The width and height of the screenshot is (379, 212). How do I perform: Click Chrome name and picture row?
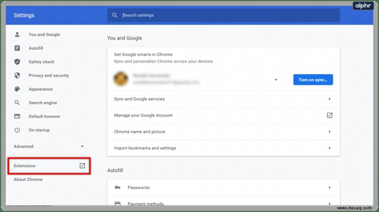[224, 132]
